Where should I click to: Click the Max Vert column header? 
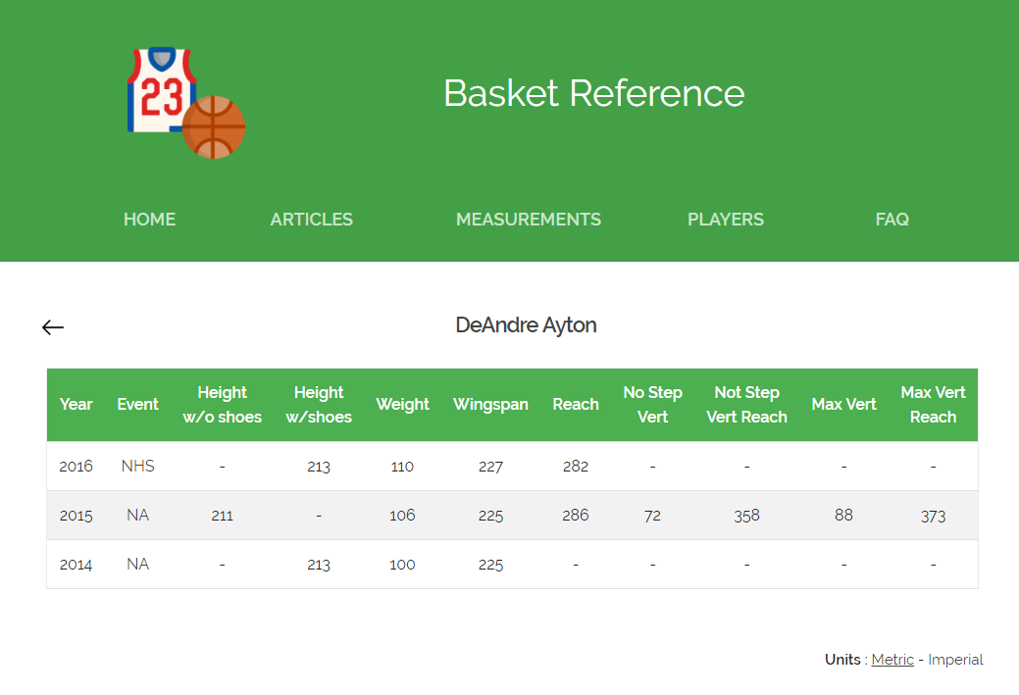click(843, 404)
